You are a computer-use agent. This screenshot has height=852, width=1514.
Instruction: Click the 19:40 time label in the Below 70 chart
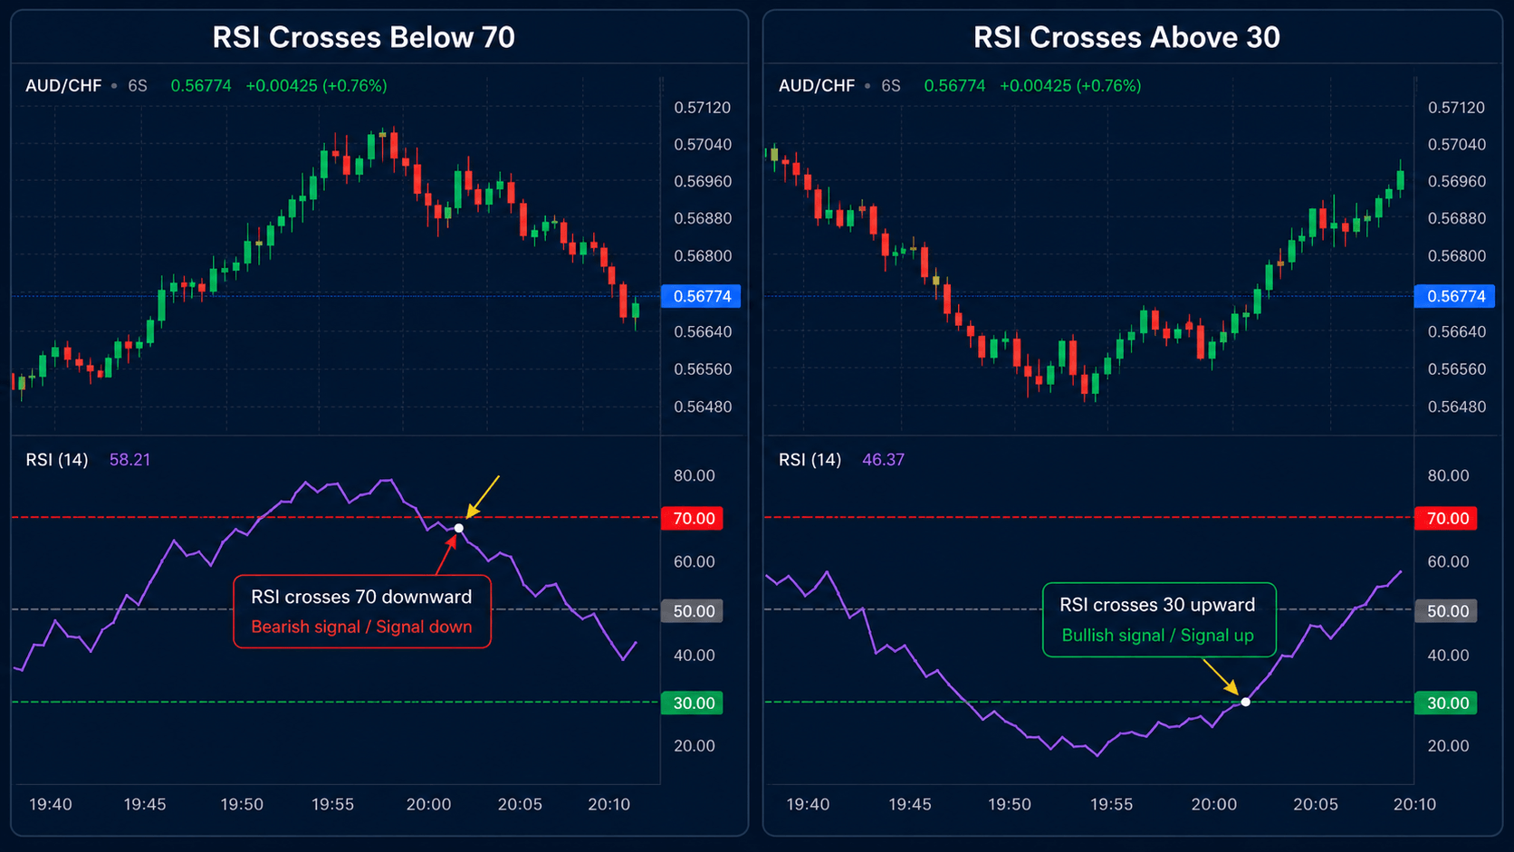51,805
